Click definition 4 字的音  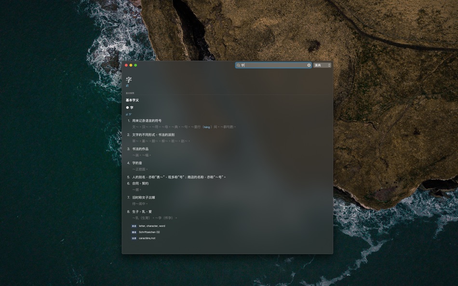[x=137, y=163]
